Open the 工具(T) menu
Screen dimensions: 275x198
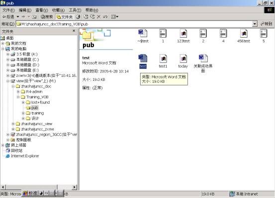tap(75, 10)
